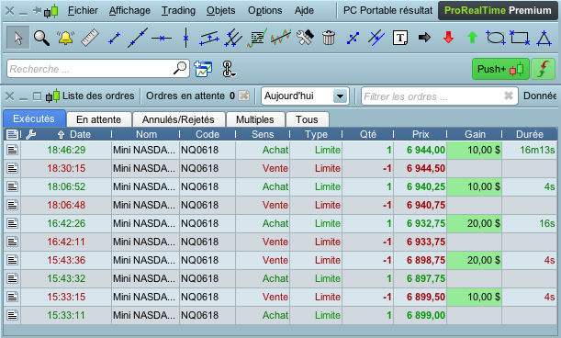Insert a black right arrow object
This screenshot has width=561, height=338.
[424, 37]
